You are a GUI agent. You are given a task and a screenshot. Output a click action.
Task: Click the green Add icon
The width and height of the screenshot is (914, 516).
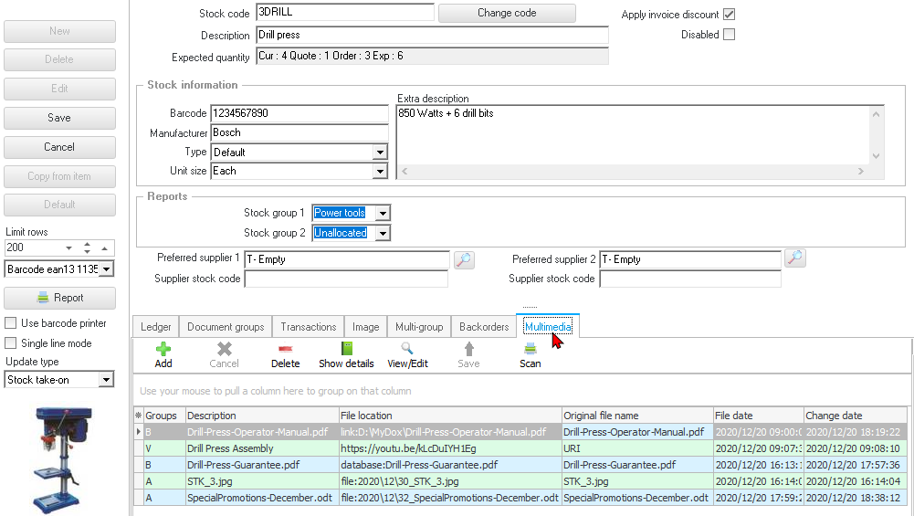tap(163, 349)
